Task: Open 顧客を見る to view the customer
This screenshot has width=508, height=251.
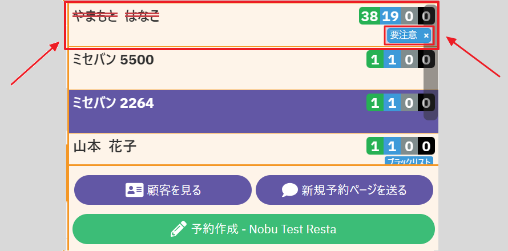Action: [x=163, y=190]
